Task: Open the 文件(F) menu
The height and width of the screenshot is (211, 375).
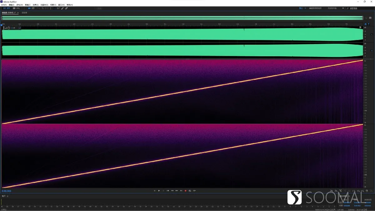Action: pyautogui.click(x=3, y=5)
